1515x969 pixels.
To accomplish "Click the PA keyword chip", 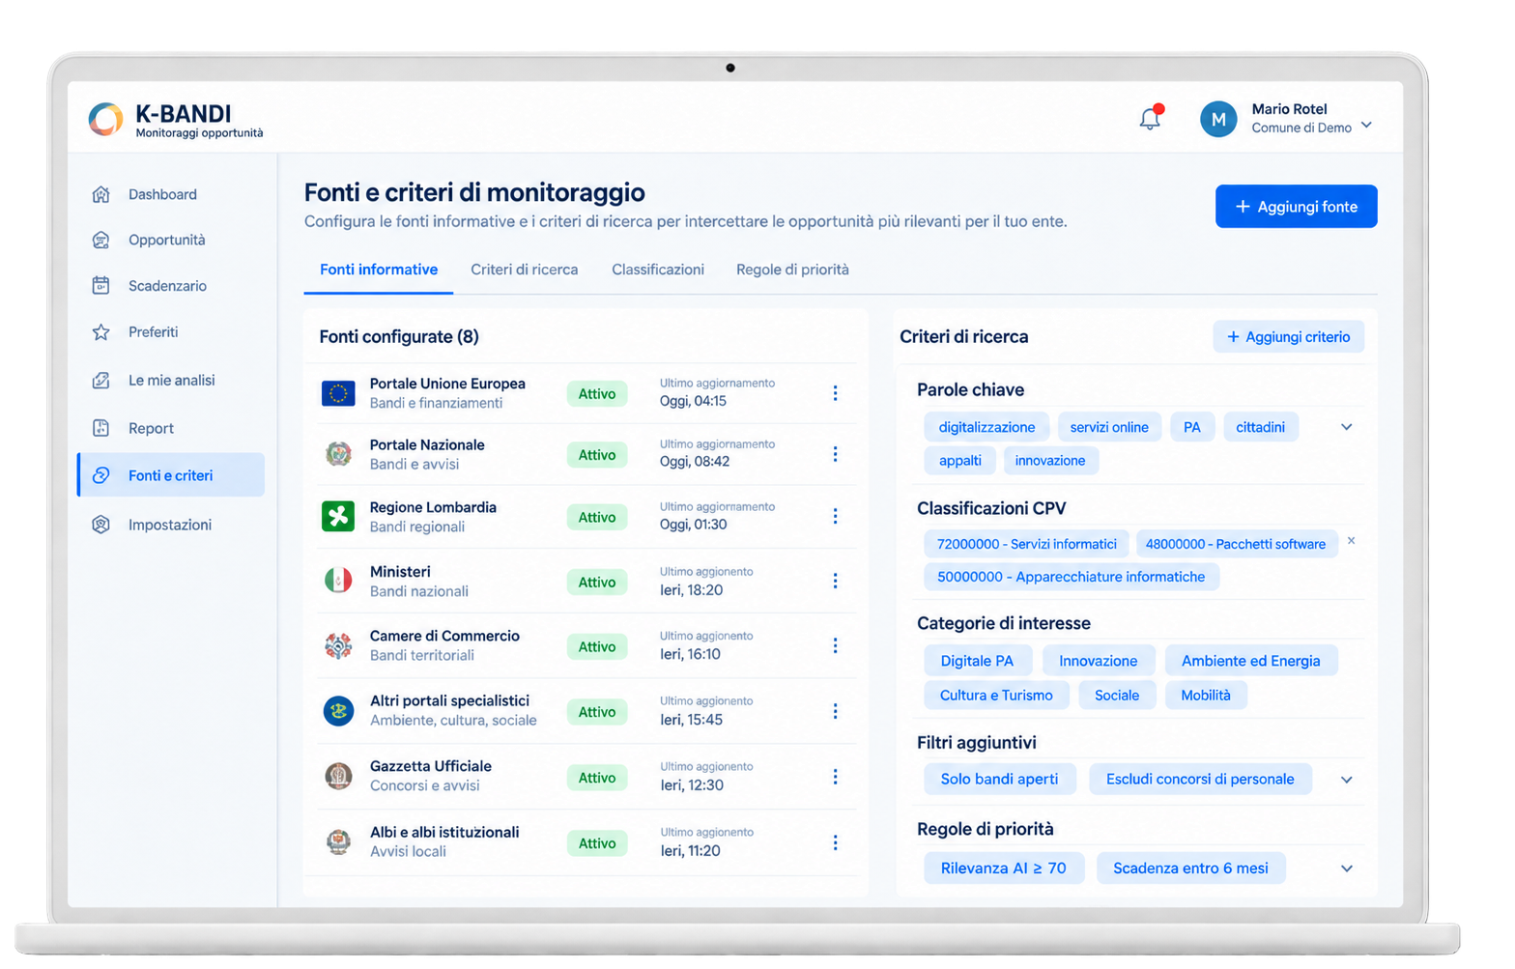I will [x=1192, y=427].
